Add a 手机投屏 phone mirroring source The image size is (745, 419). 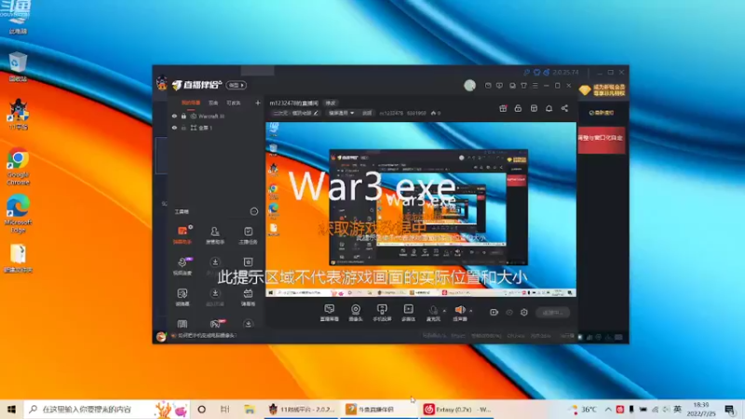click(x=382, y=313)
